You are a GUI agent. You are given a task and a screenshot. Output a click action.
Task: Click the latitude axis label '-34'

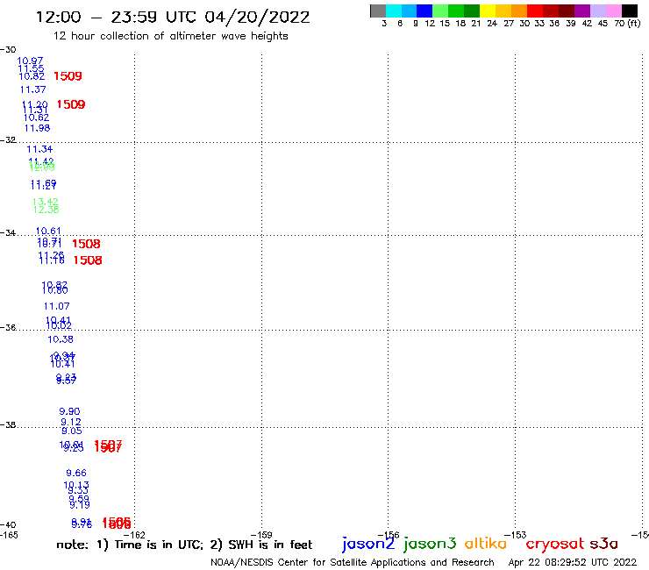8,233
